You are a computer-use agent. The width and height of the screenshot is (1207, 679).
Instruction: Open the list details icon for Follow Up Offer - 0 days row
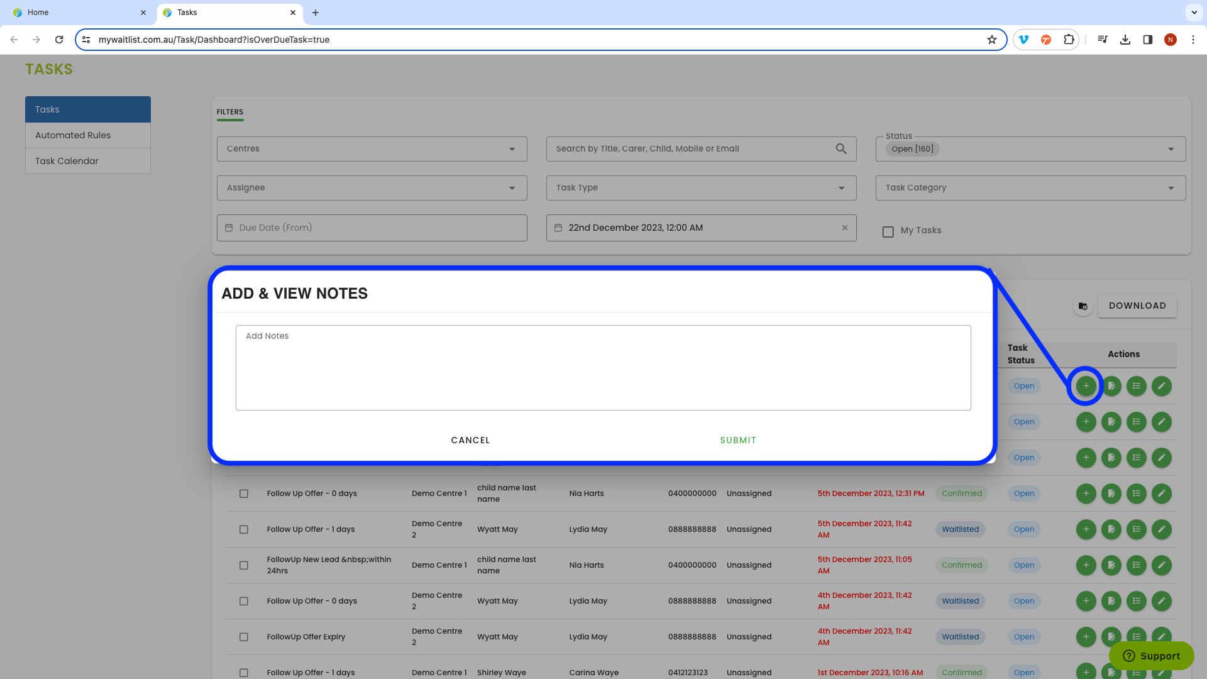point(1136,494)
